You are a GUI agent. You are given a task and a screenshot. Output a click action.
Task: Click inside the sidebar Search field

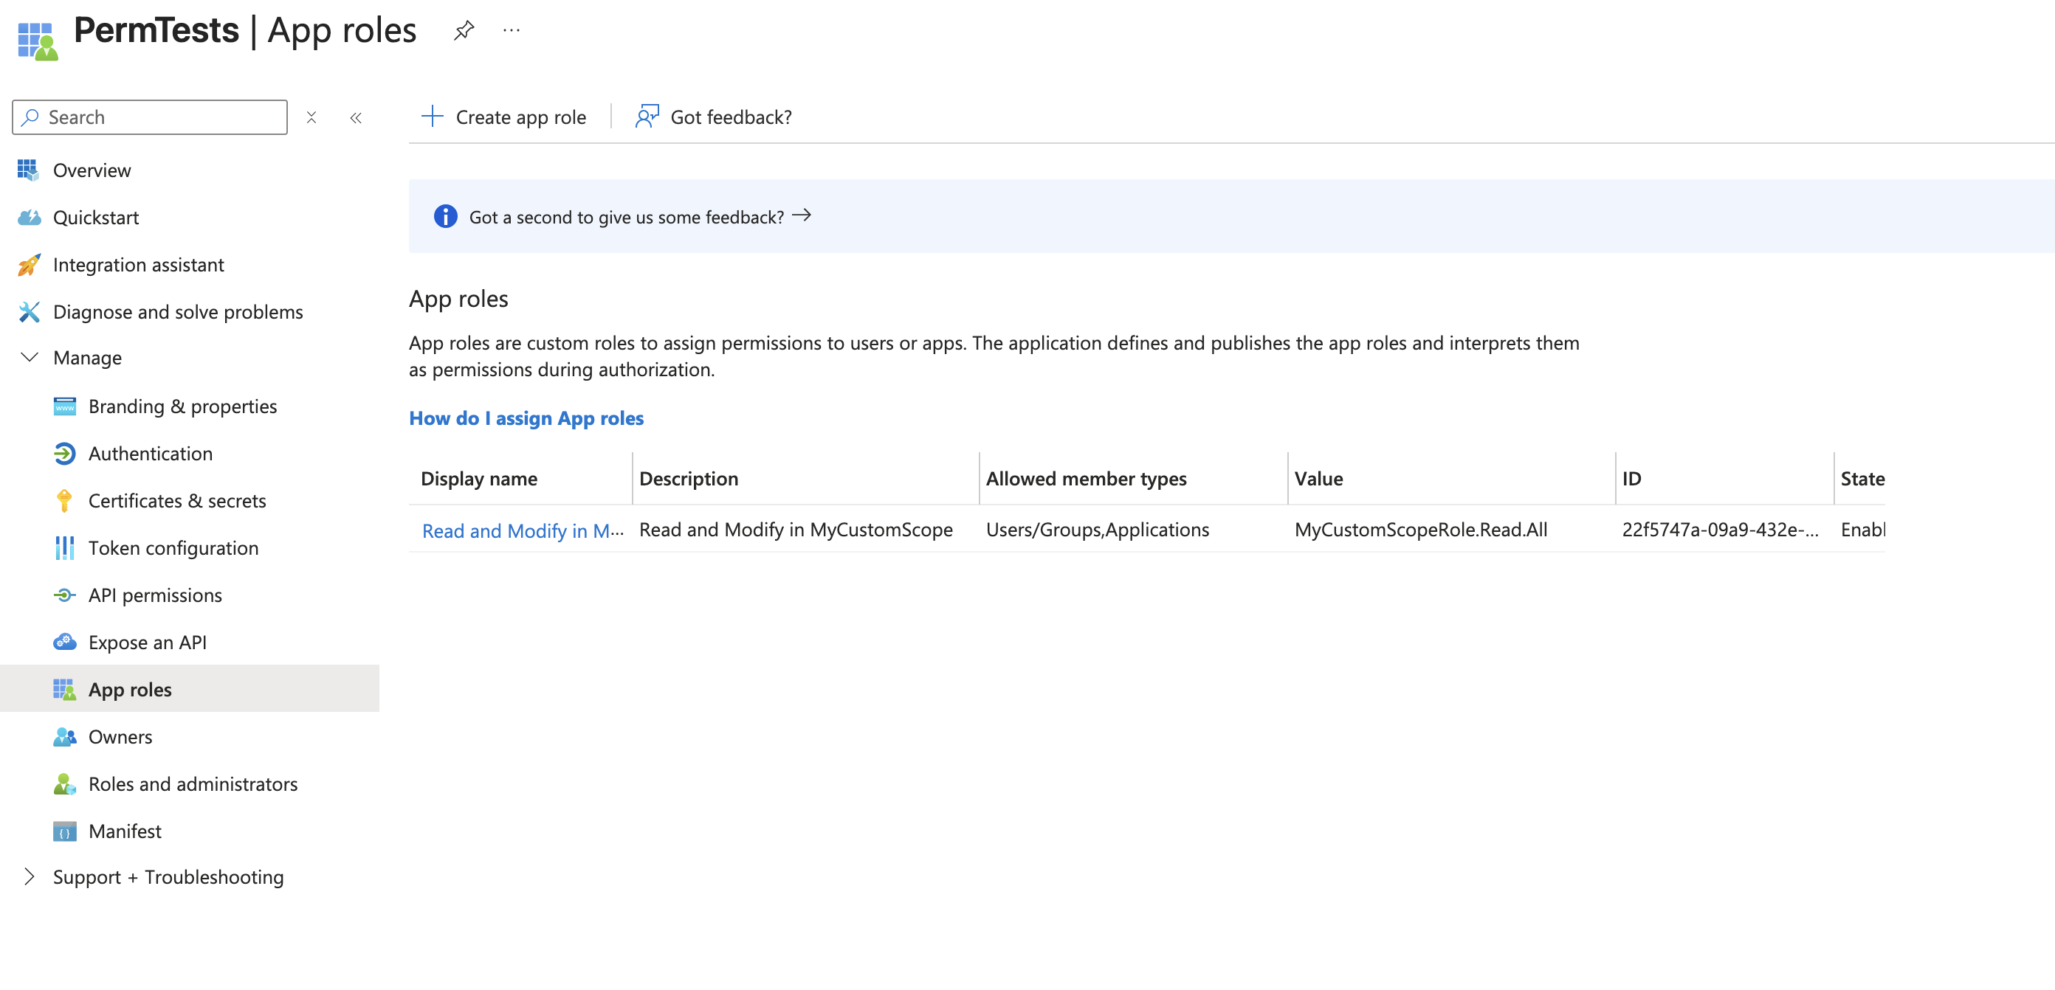[x=149, y=117]
